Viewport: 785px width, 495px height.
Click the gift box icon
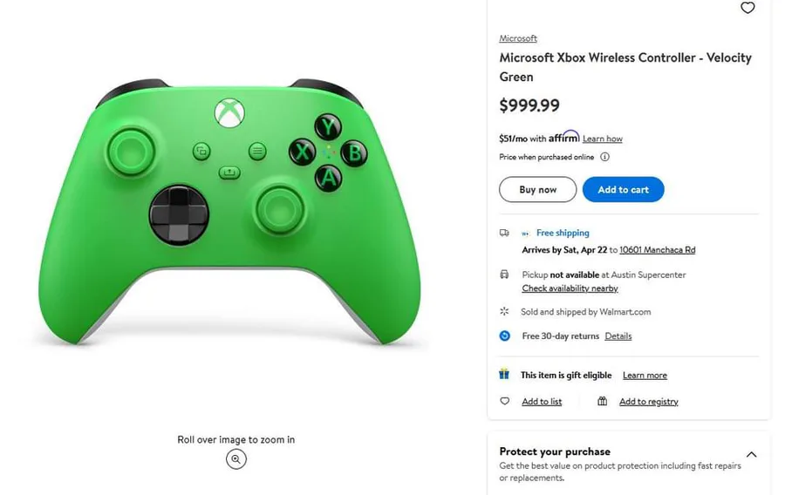504,375
